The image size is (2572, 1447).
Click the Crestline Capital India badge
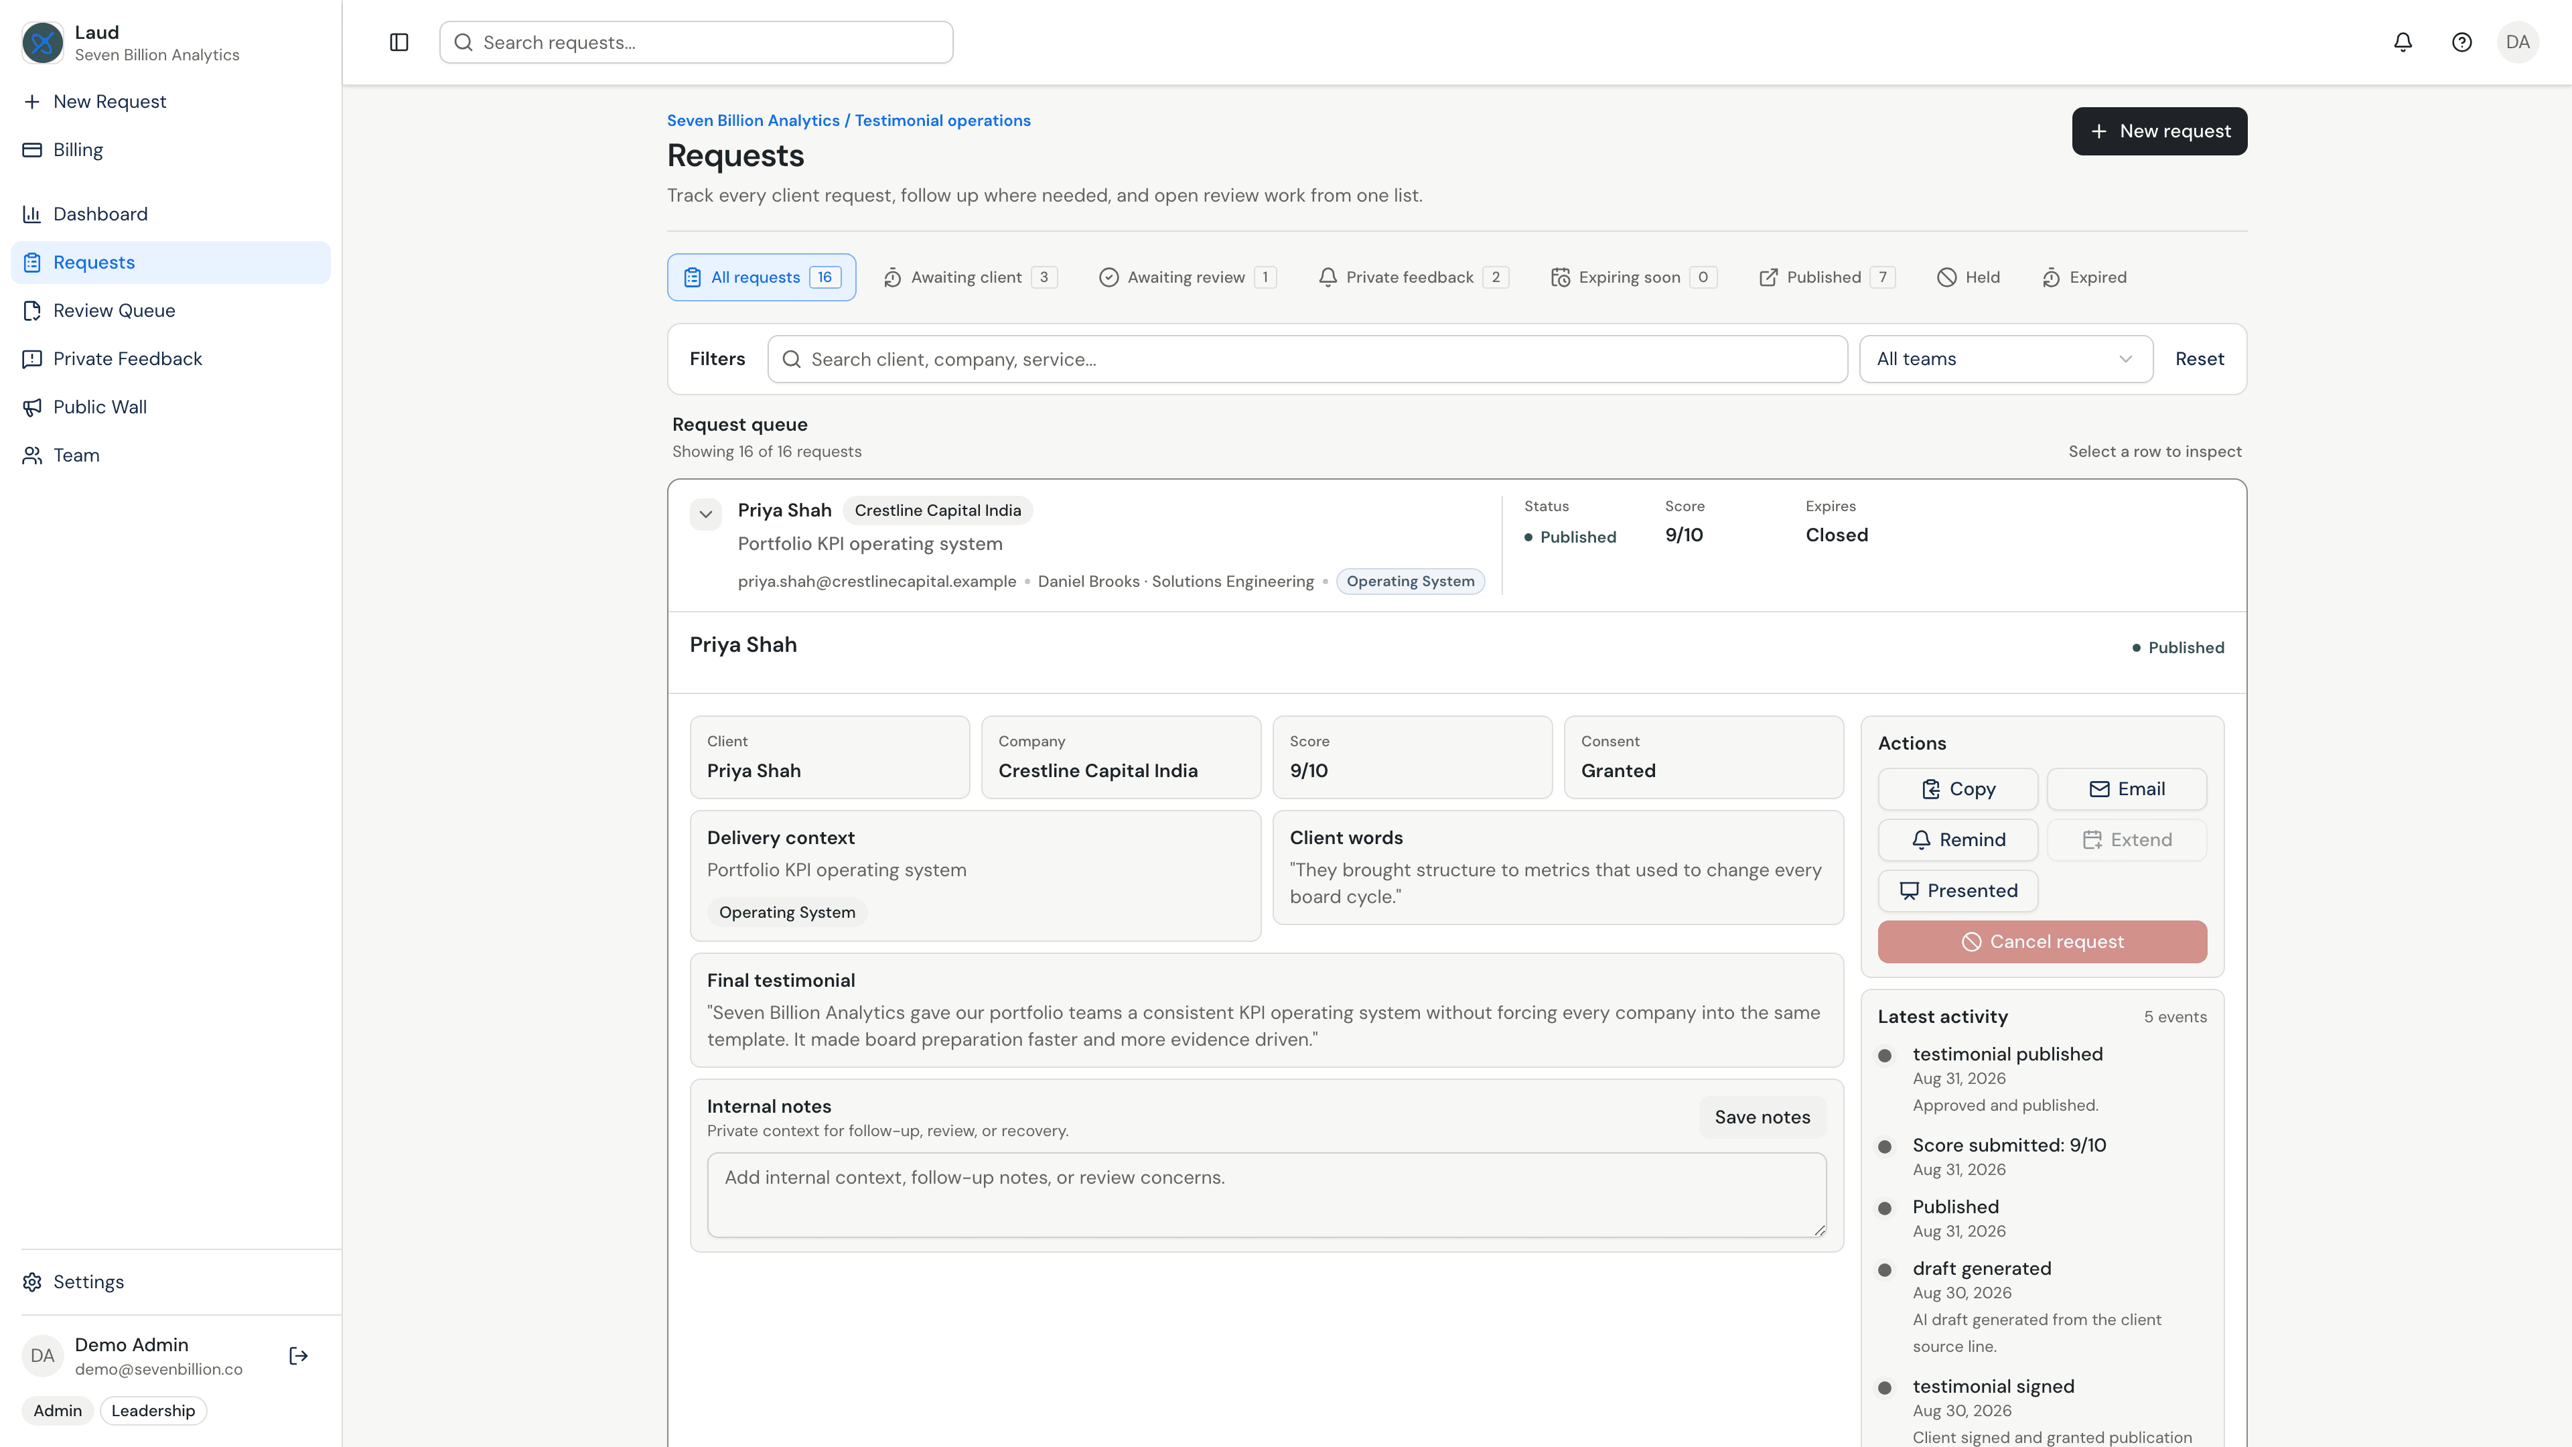[936, 510]
